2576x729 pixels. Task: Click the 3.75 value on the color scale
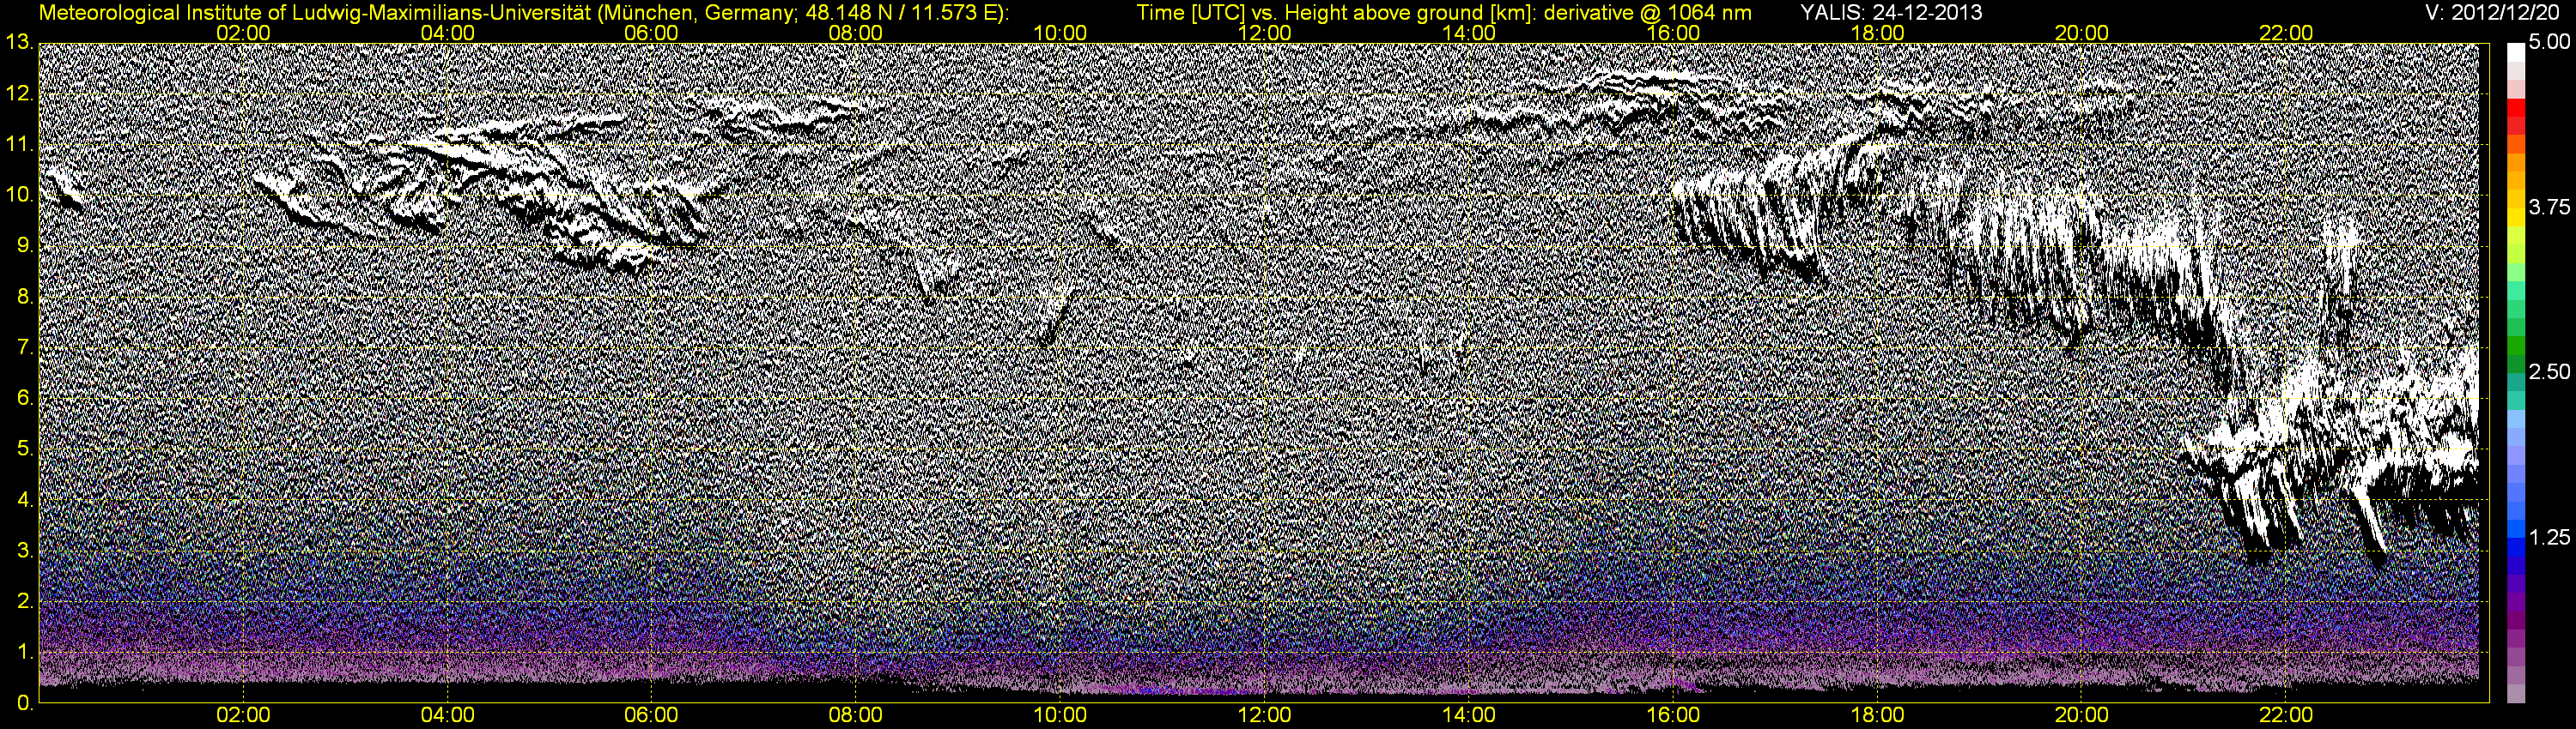point(2549,207)
